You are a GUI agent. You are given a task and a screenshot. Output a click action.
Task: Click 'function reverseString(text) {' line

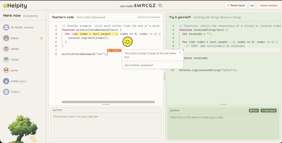pyautogui.click(x=203, y=30)
